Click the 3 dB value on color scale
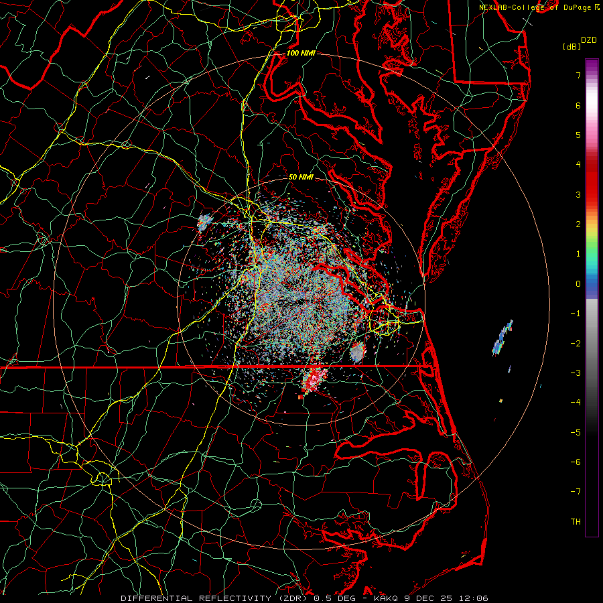The height and width of the screenshot is (603, 603). (578, 194)
